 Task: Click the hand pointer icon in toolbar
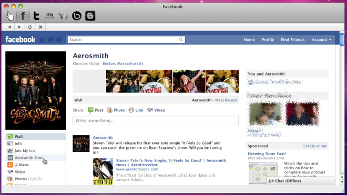(9, 16)
